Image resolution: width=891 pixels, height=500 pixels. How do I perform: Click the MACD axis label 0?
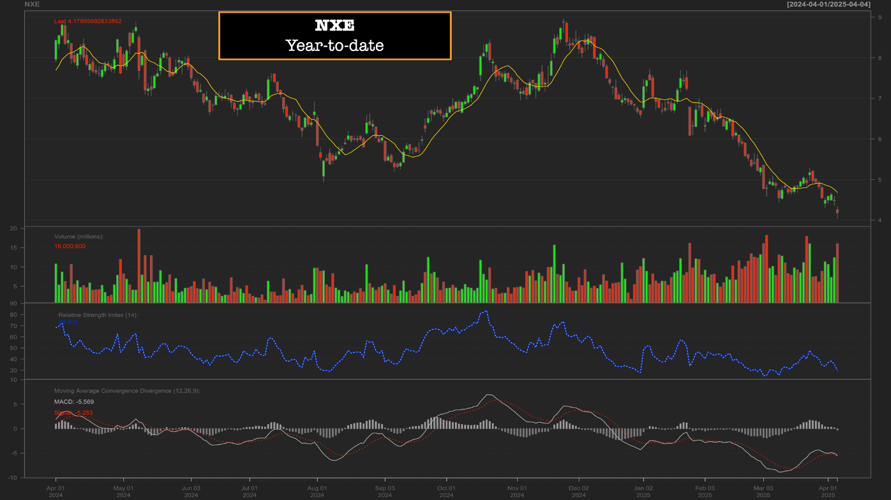[x=15, y=429]
